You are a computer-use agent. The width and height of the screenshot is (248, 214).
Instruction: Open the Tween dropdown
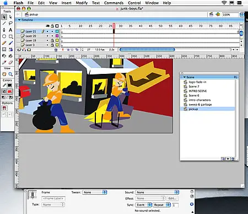pos(95,192)
